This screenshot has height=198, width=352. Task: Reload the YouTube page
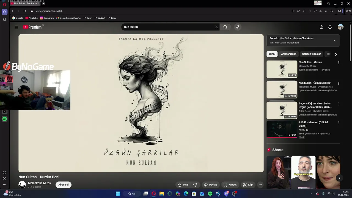[x=25, y=11]
